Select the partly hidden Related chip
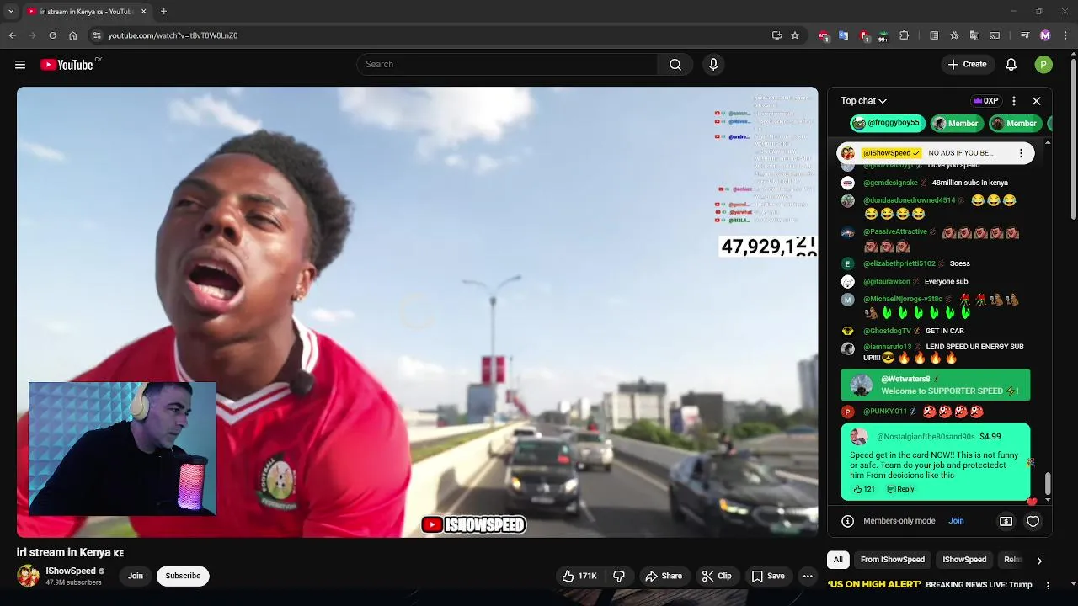1078x606 pixels. tap(1013, 560)
